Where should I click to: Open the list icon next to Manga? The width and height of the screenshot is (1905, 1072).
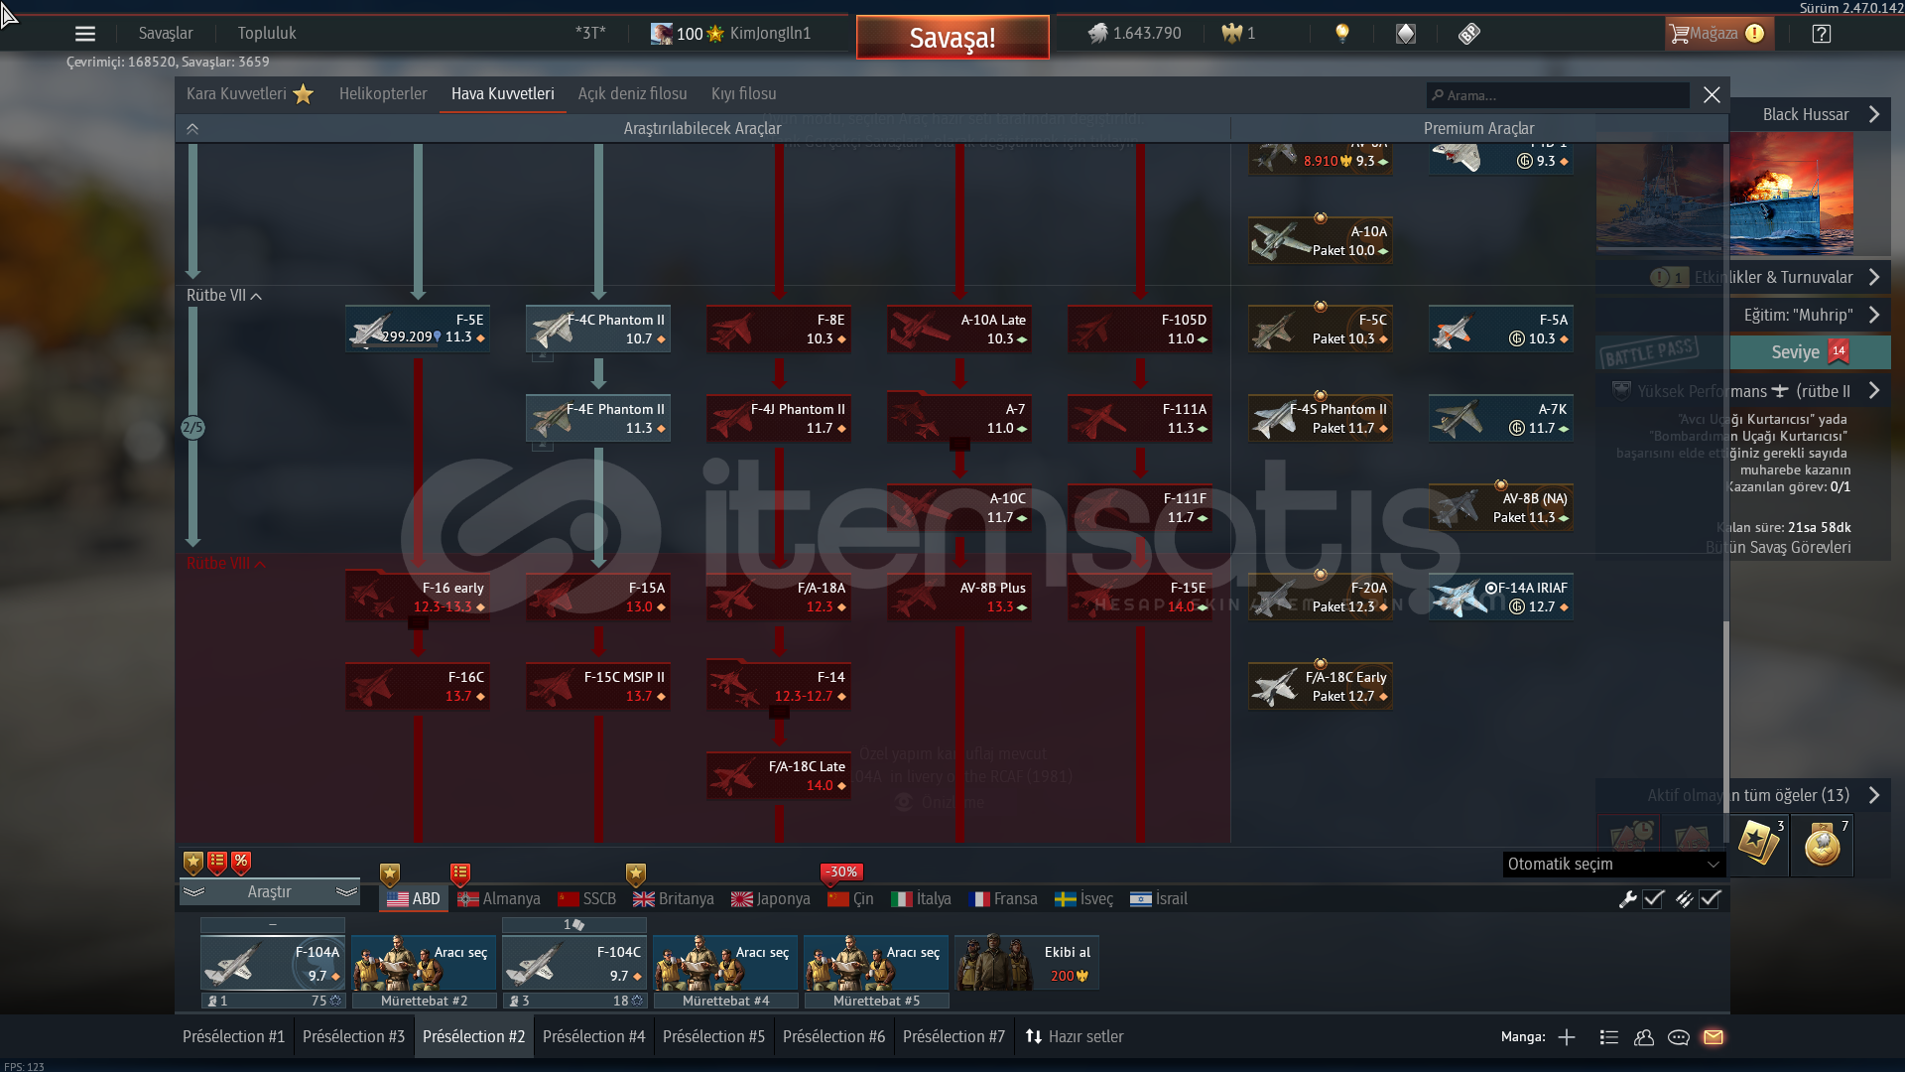1609,1037
